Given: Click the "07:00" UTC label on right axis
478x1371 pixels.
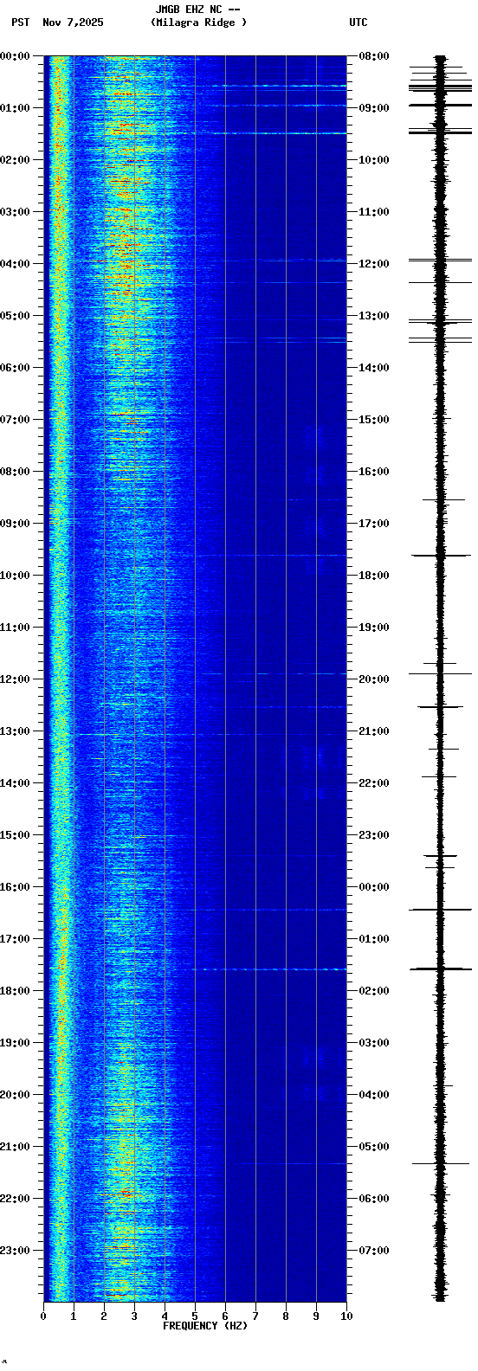Looking at the screenshot, I should click(374, 1251).
